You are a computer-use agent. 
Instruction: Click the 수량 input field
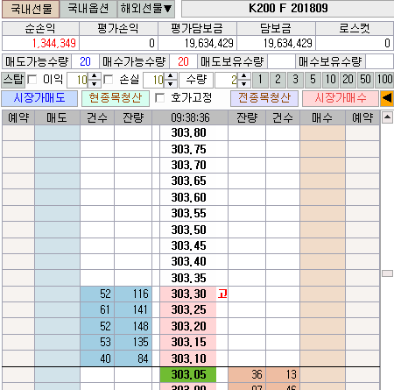tap(227, 80)
